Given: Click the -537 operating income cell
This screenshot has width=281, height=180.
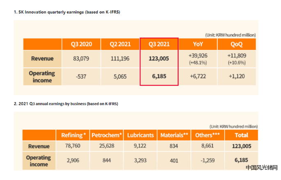Looking at the screenshot, I should (x=81, y=77).
